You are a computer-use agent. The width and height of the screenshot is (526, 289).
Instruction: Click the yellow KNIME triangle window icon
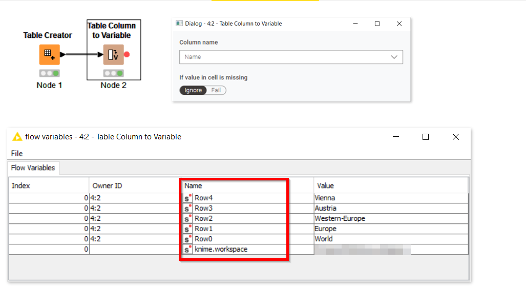tap(17, 137)
